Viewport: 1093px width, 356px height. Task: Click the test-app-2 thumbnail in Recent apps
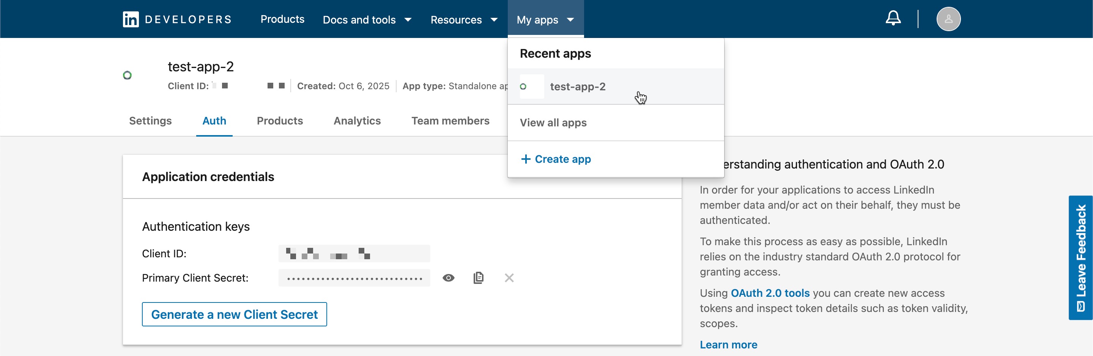click(531, 87)
